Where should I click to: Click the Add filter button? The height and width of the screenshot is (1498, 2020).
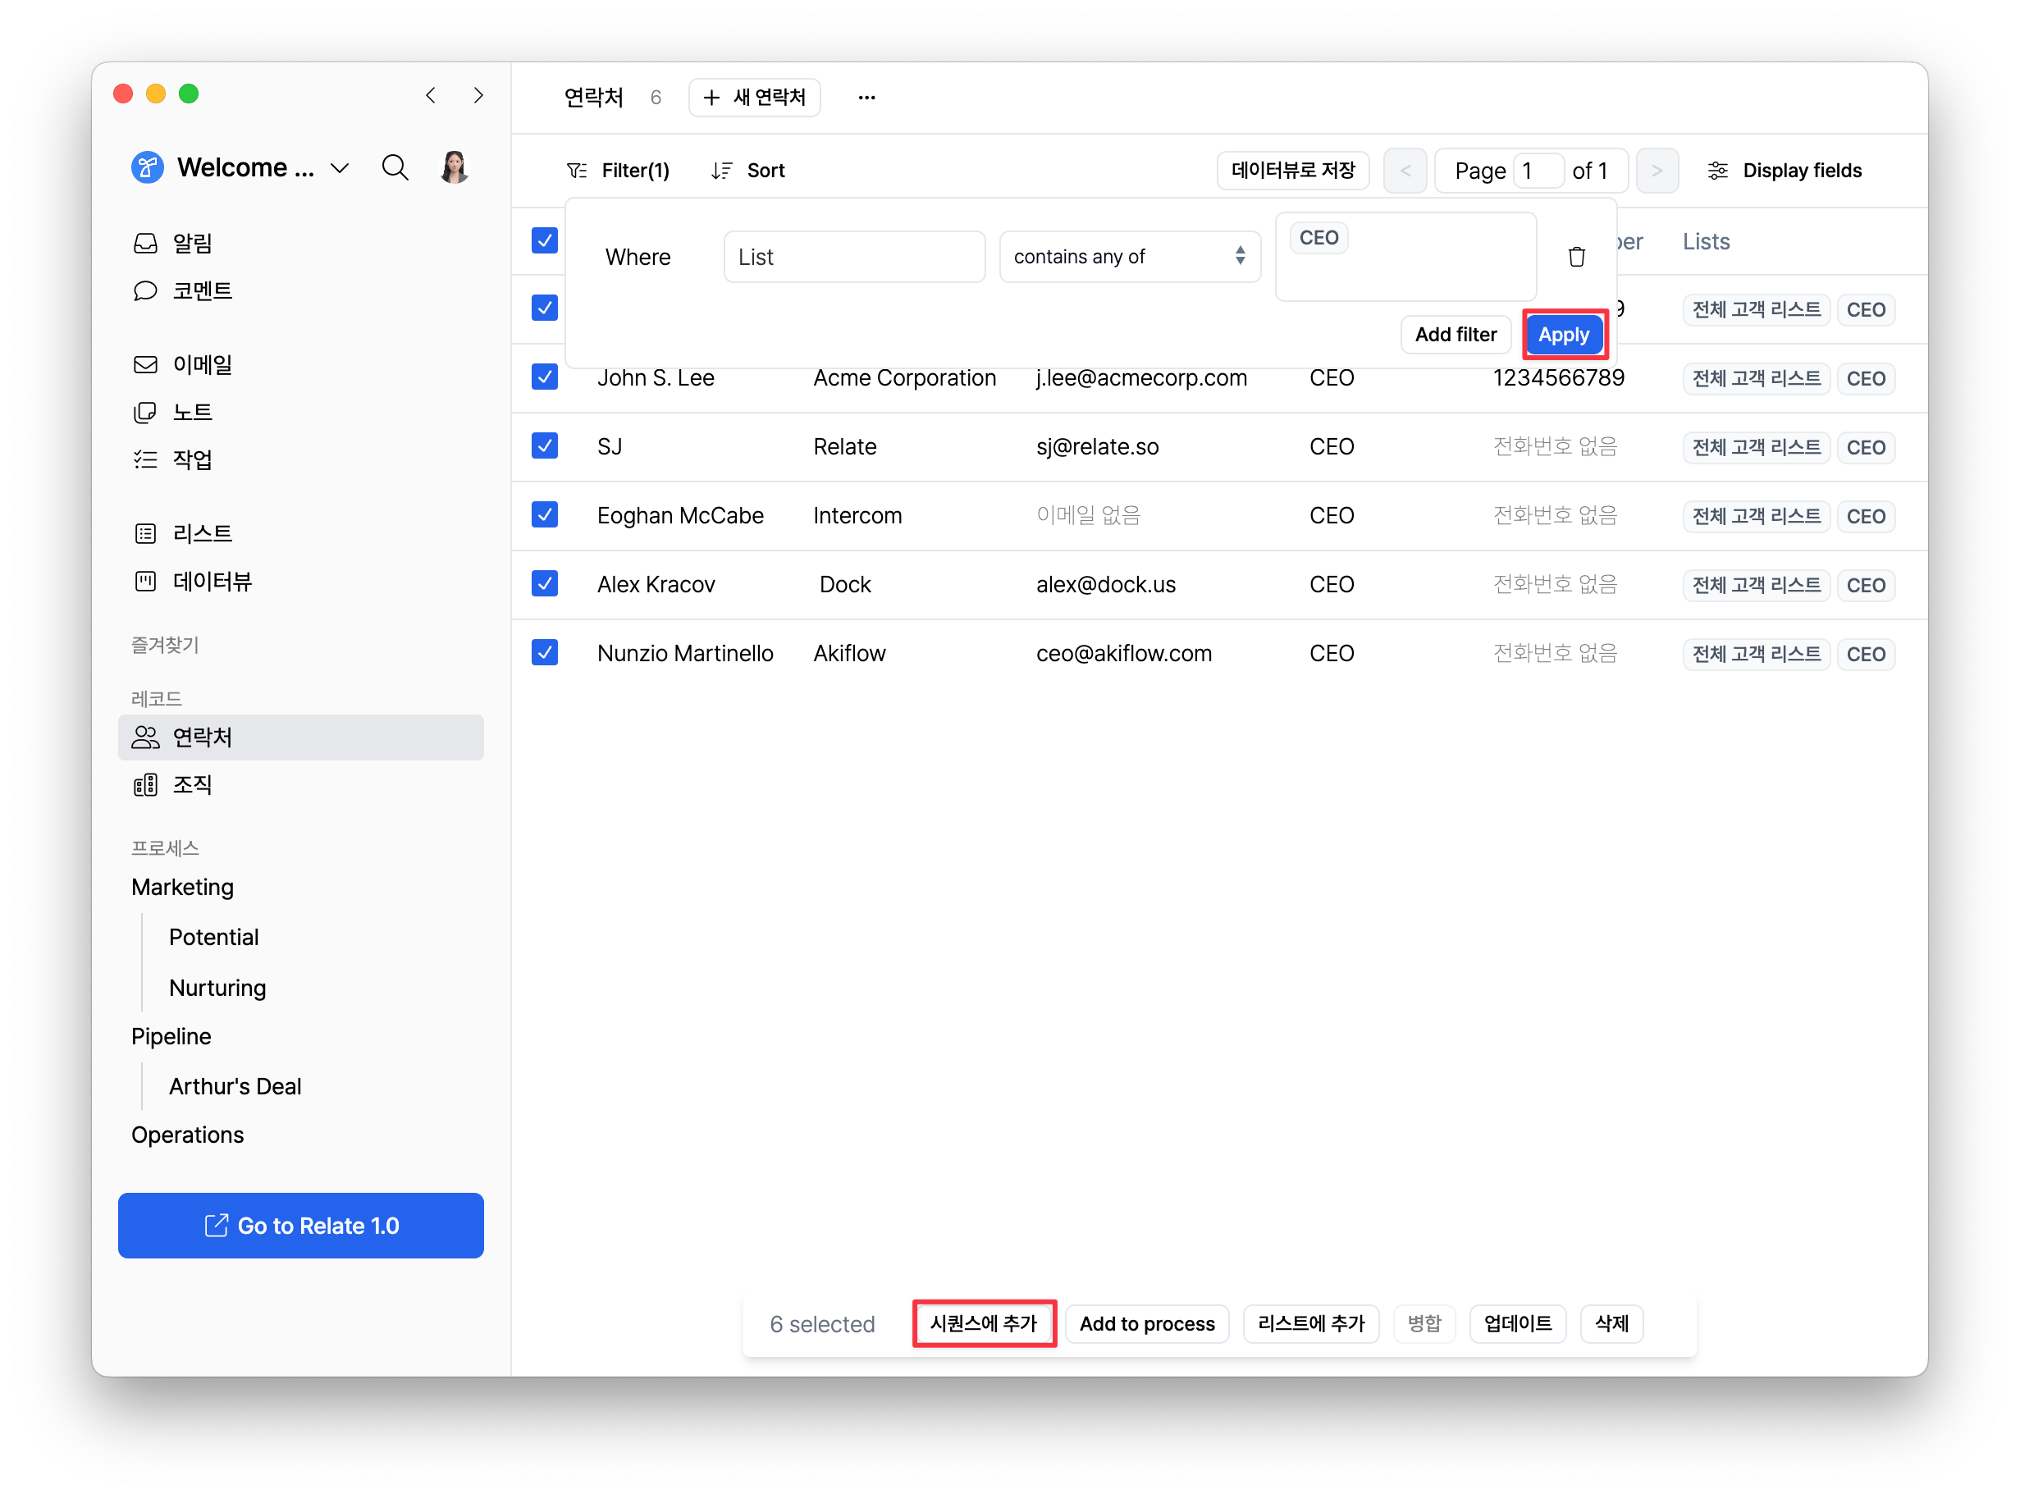point(1456,335)
